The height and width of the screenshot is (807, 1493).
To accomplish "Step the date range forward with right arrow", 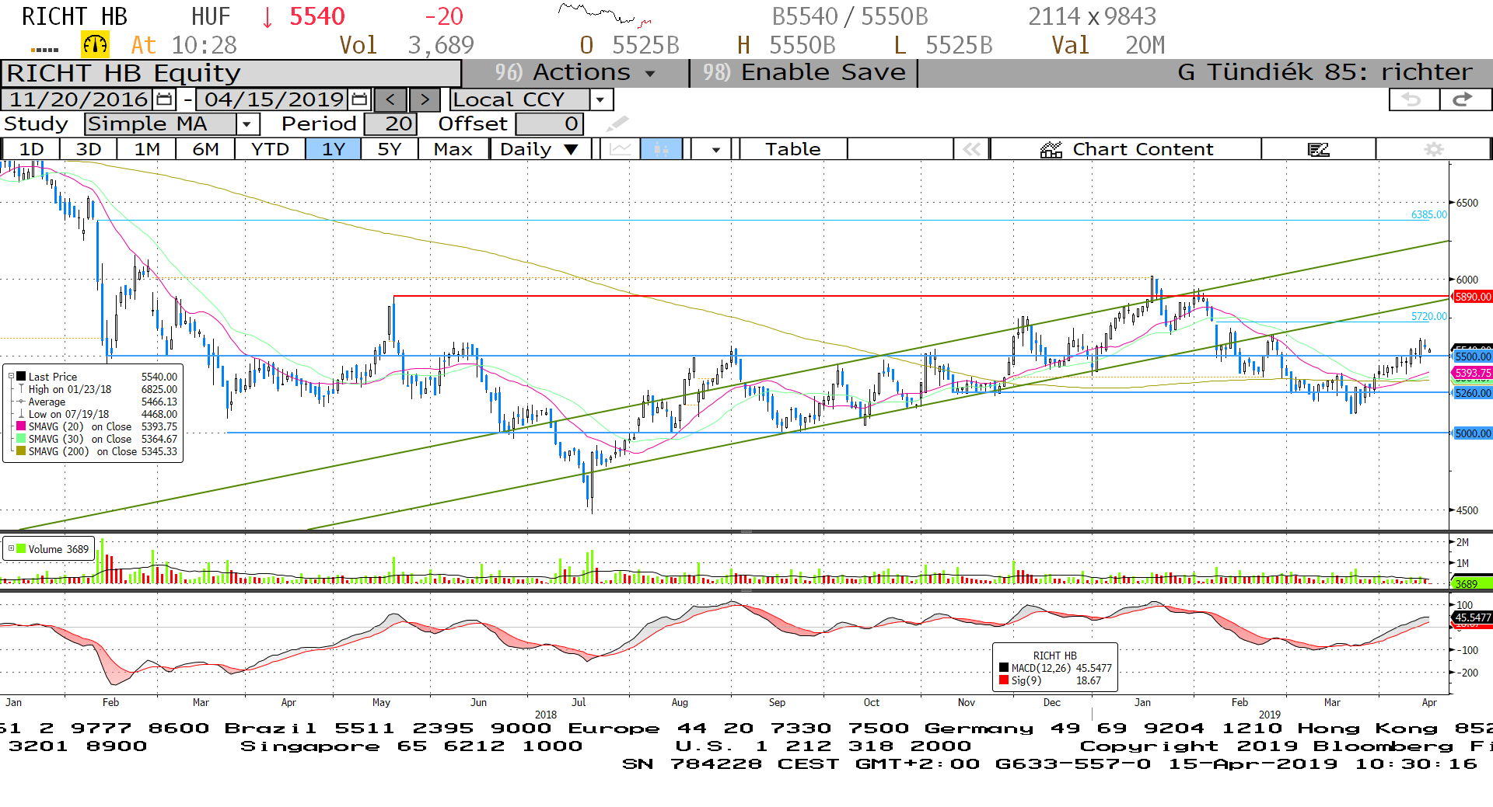I will pos(425,99).
